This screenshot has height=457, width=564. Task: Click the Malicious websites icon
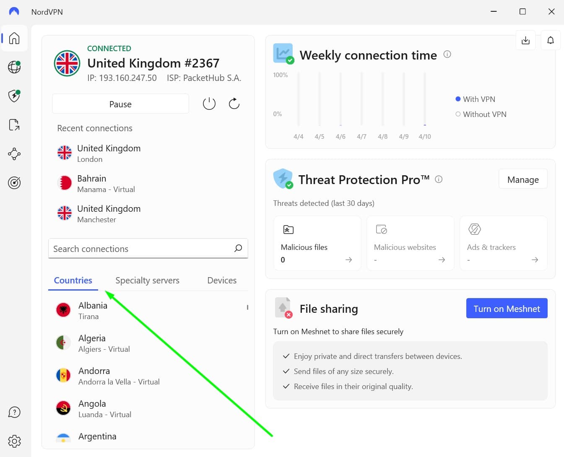tap(382, 229)
